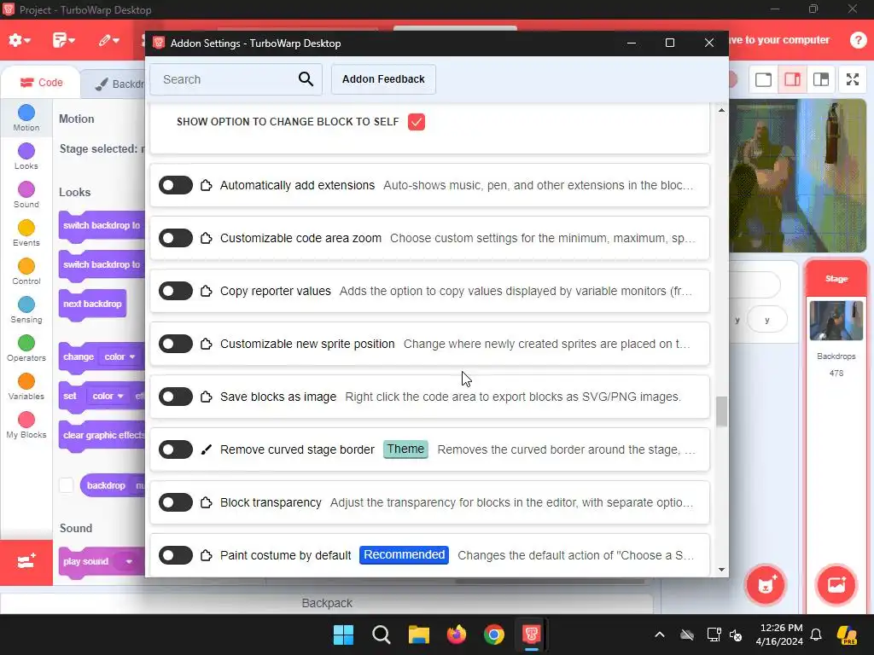Open the TurboWarp settings gear menu
Image resolution: width=874 pixels, height=655 pixels.
[19, 40]
